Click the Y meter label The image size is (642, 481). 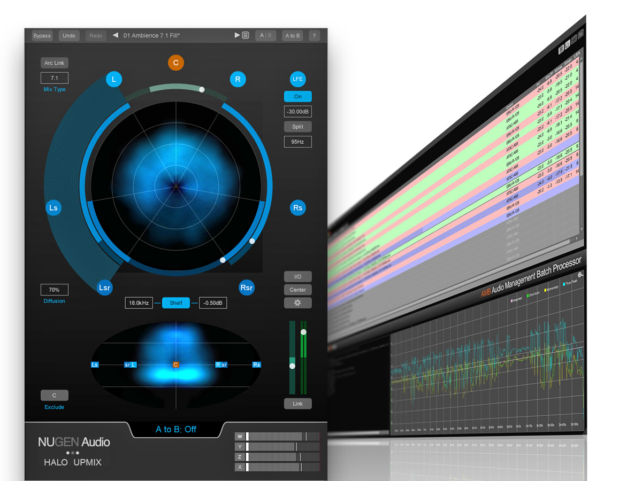[x=240, y=446]
